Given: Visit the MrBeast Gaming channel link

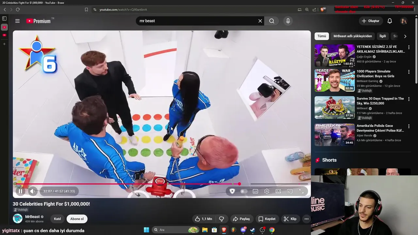Looking at the screenshot, I should (367, 81).
